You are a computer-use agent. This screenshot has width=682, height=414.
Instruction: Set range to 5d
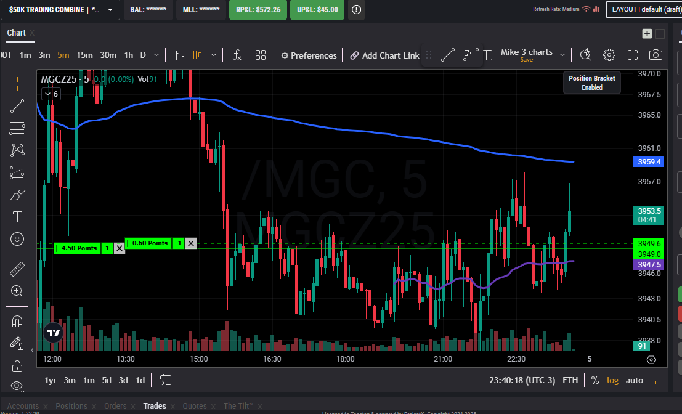pos(107,381)
